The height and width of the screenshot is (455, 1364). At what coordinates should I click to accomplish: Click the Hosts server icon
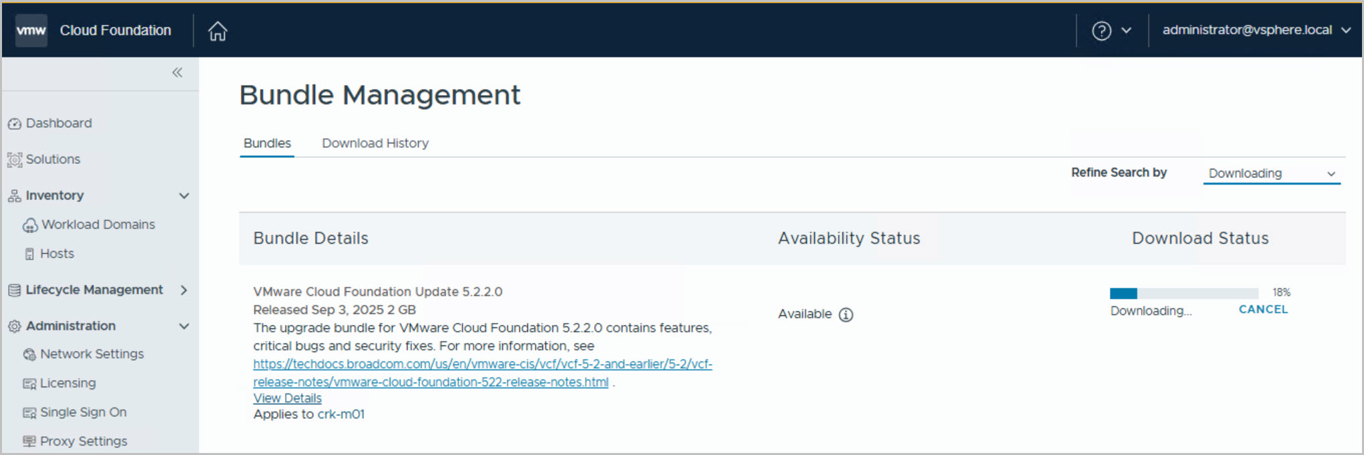click(29, 254)
